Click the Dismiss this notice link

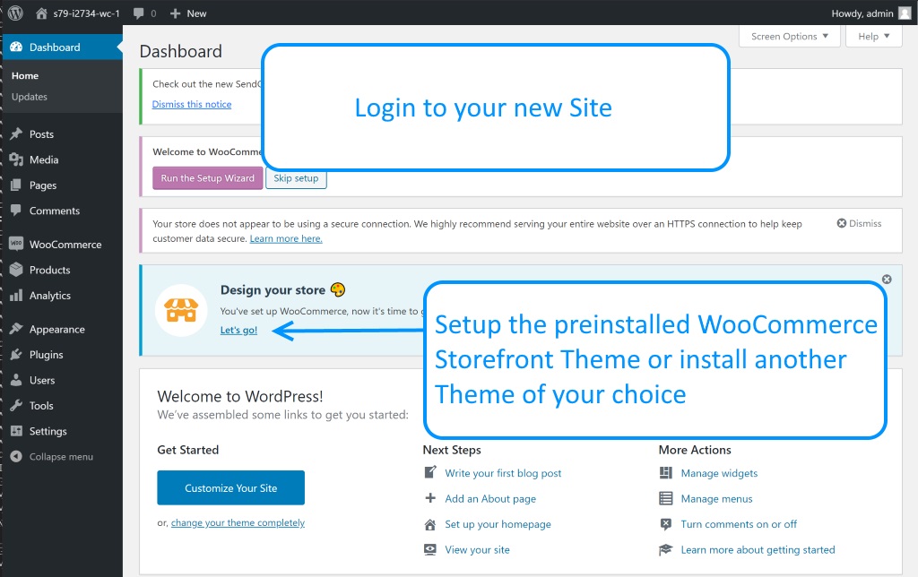192,104
